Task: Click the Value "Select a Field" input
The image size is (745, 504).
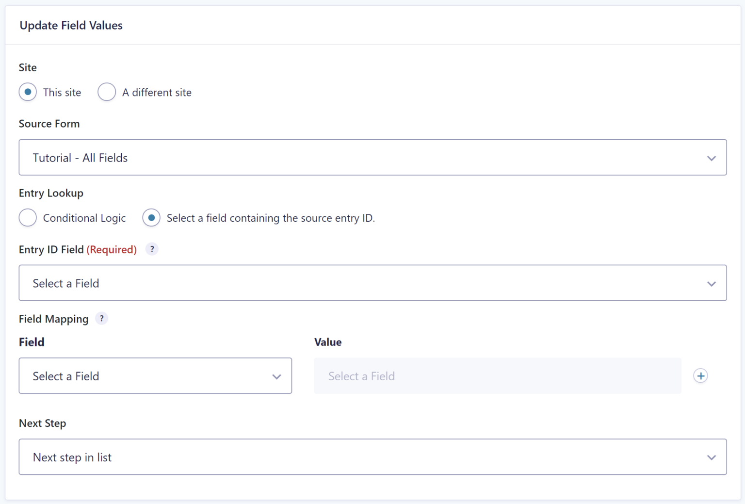Action: pos(497,376)
